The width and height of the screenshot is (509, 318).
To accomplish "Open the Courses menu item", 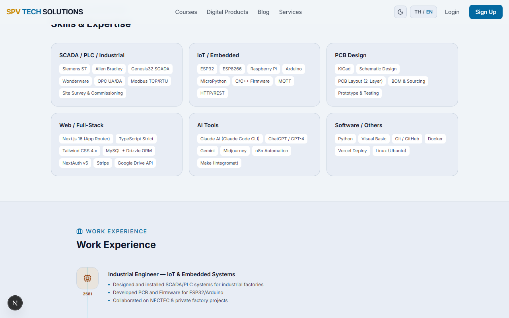I will pyautogui.click(x=186, y=12).
